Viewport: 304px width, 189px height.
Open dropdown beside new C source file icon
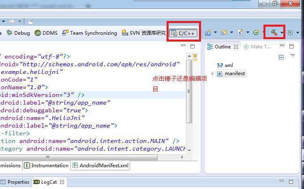click(x=248, y=32)
